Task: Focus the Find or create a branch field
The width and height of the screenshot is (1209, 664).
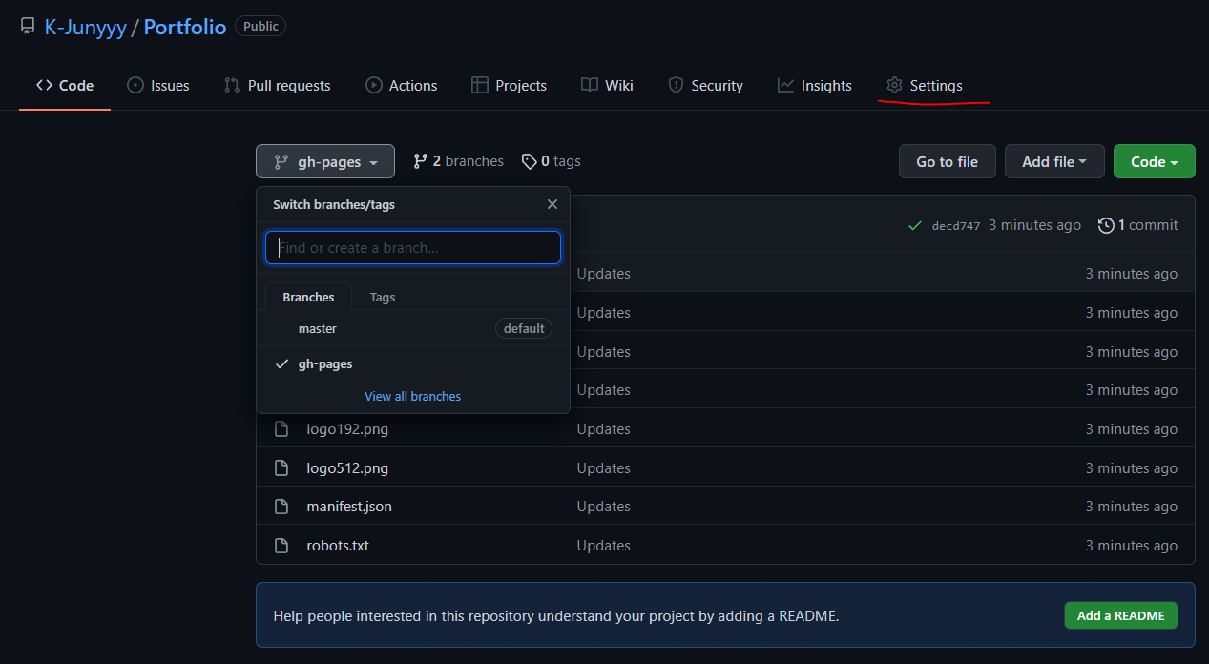Action: pyautogui.click(x=413, y=248)
